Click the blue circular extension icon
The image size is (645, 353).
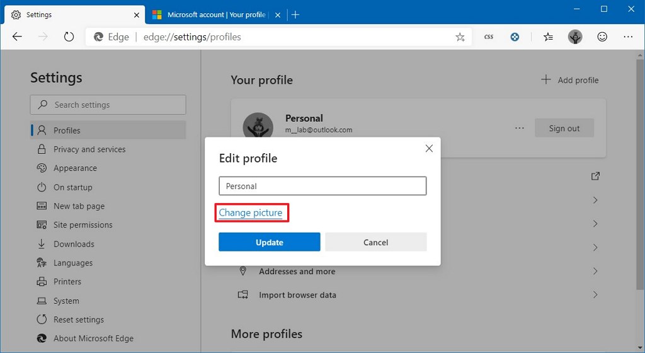(x=515, y=37)
